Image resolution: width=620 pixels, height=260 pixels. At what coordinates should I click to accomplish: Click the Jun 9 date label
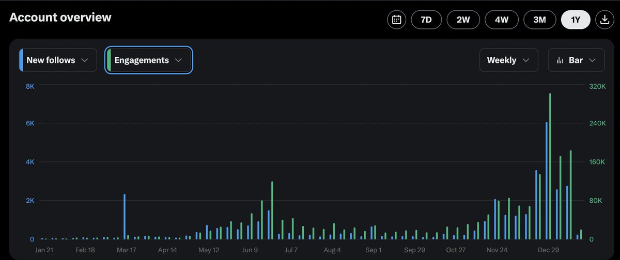[x=250, y=250]
